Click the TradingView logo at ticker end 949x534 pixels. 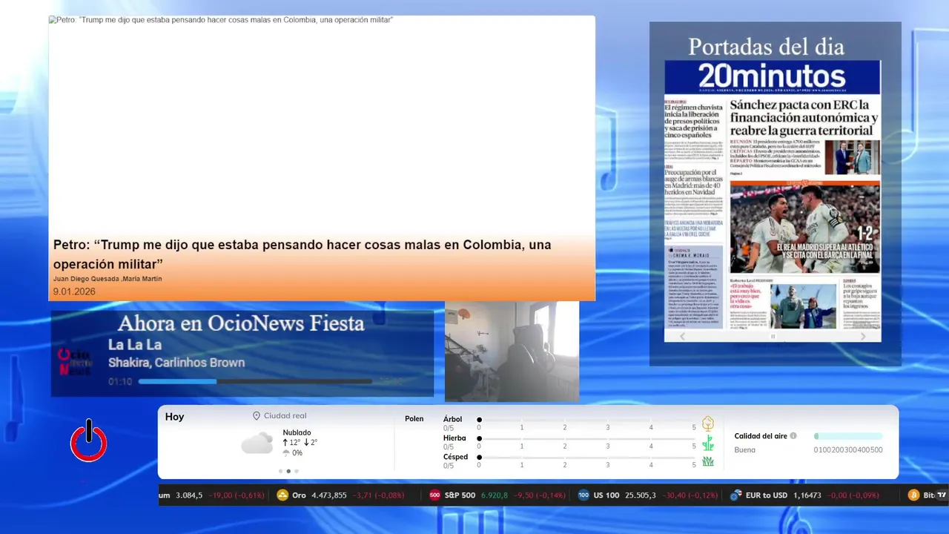(942, 495)
